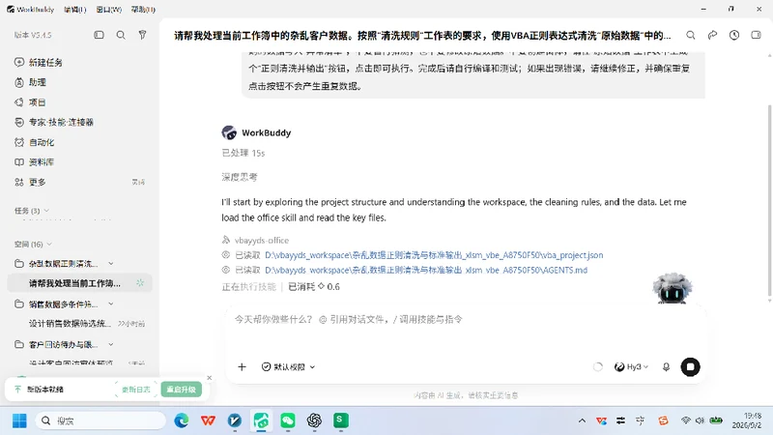This screenshot has width=773, height=435.
Task: Open 专家·技能·连接器 section
Action: [x=54, y=123]
